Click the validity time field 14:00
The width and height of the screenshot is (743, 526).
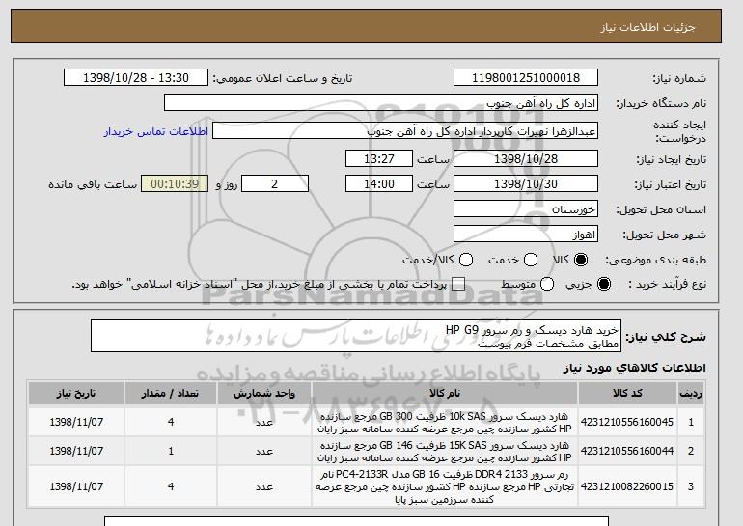(x=379, y=184)
